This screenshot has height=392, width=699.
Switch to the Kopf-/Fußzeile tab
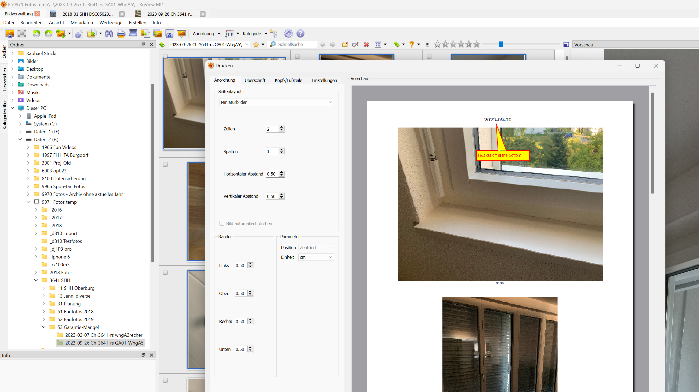click(x=288, y=80)
